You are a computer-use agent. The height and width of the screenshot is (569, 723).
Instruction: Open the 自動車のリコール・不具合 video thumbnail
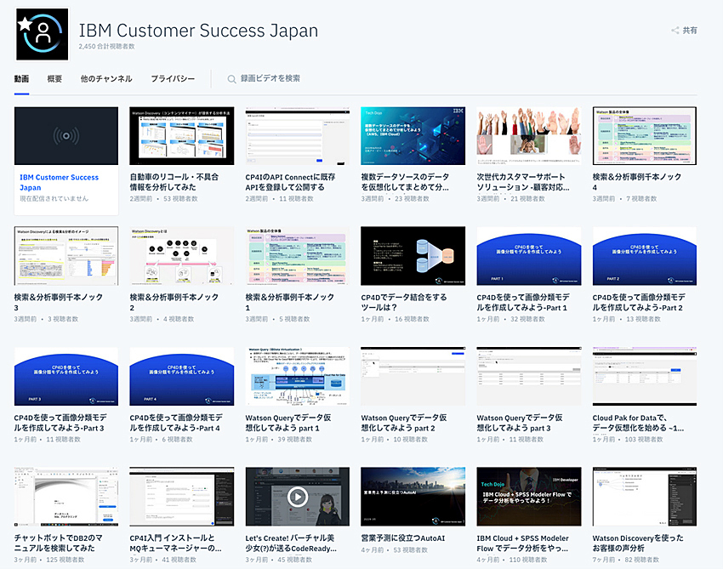point(182,136)
